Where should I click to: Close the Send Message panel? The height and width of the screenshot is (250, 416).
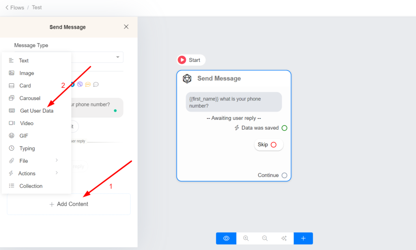[126, 27]
